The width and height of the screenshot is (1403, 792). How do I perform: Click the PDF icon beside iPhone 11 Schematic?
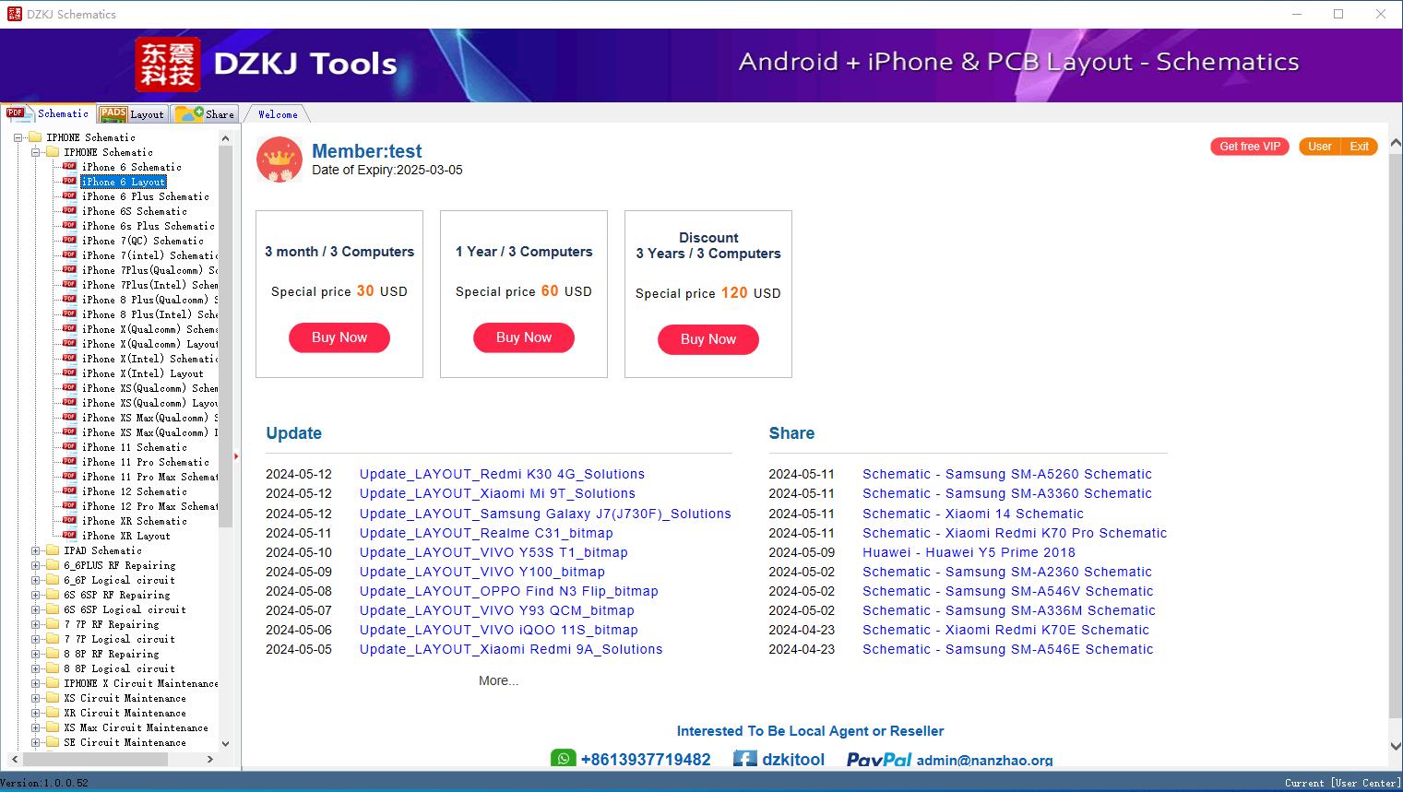click(69, 447)
